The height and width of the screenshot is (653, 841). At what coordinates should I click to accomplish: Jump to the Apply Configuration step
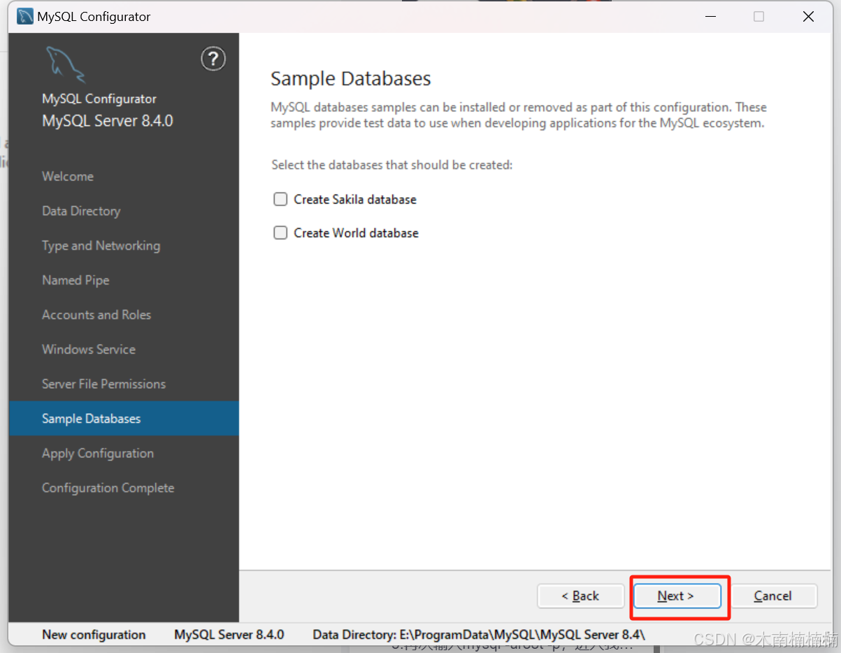coord(98,453)
